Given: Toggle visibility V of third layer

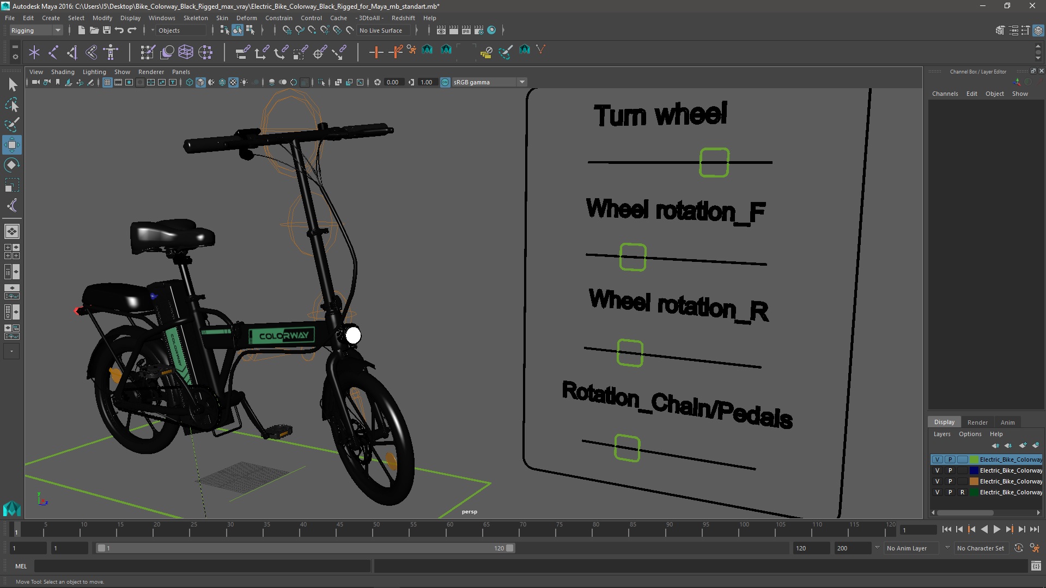Looking at the screenshot, I should [x=937, y=481].
